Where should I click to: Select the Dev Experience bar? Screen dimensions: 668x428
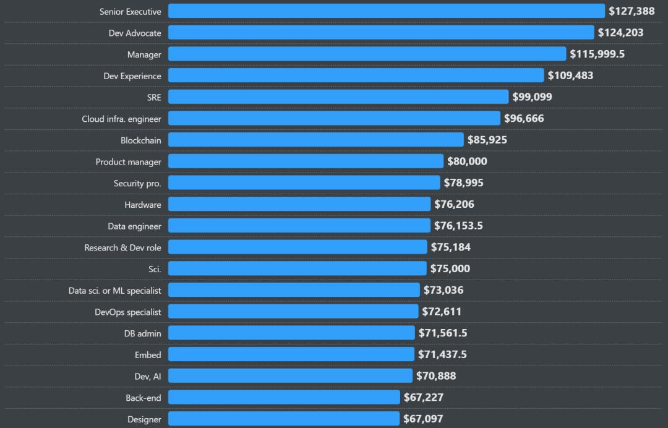[356, 75]
